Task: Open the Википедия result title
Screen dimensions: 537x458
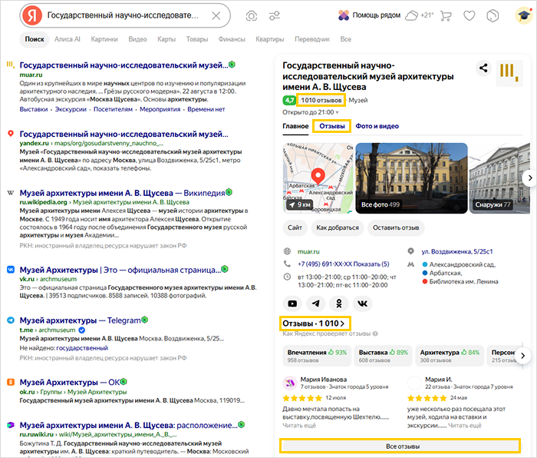Action: click(x=122, y=193)
